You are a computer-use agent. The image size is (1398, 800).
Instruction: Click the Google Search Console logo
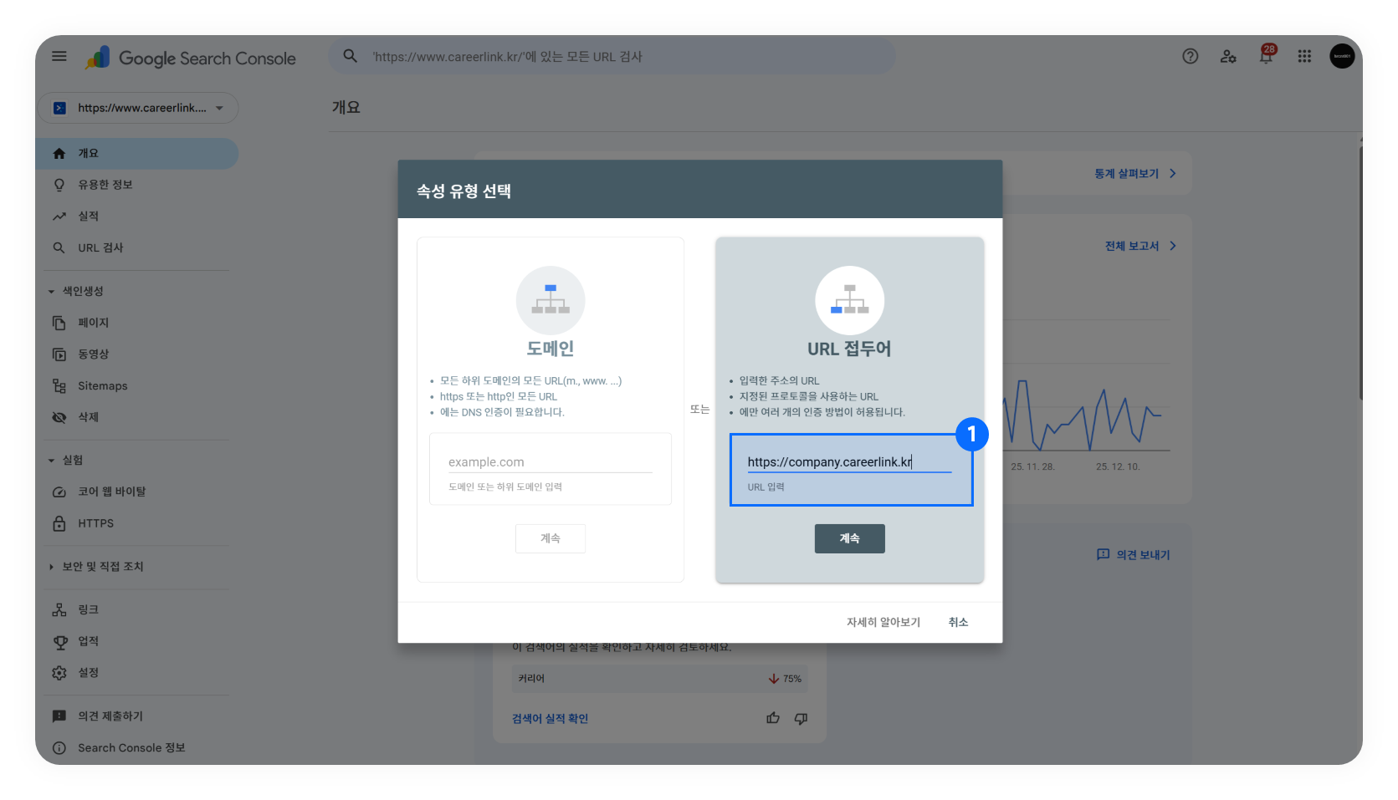click(x=191, y=58)
